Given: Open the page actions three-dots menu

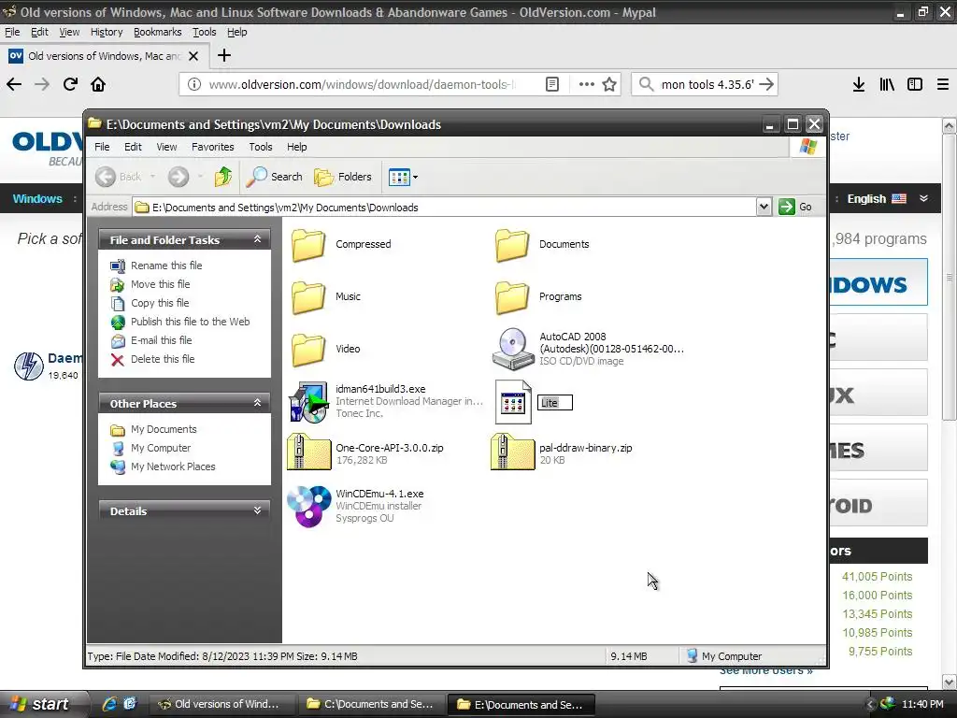Looking at the screenshot, I should coord(587,84).
